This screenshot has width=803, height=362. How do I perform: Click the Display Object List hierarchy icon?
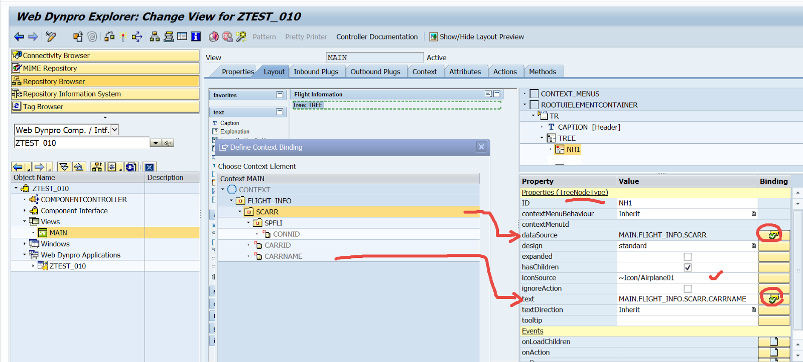[155, 37]
